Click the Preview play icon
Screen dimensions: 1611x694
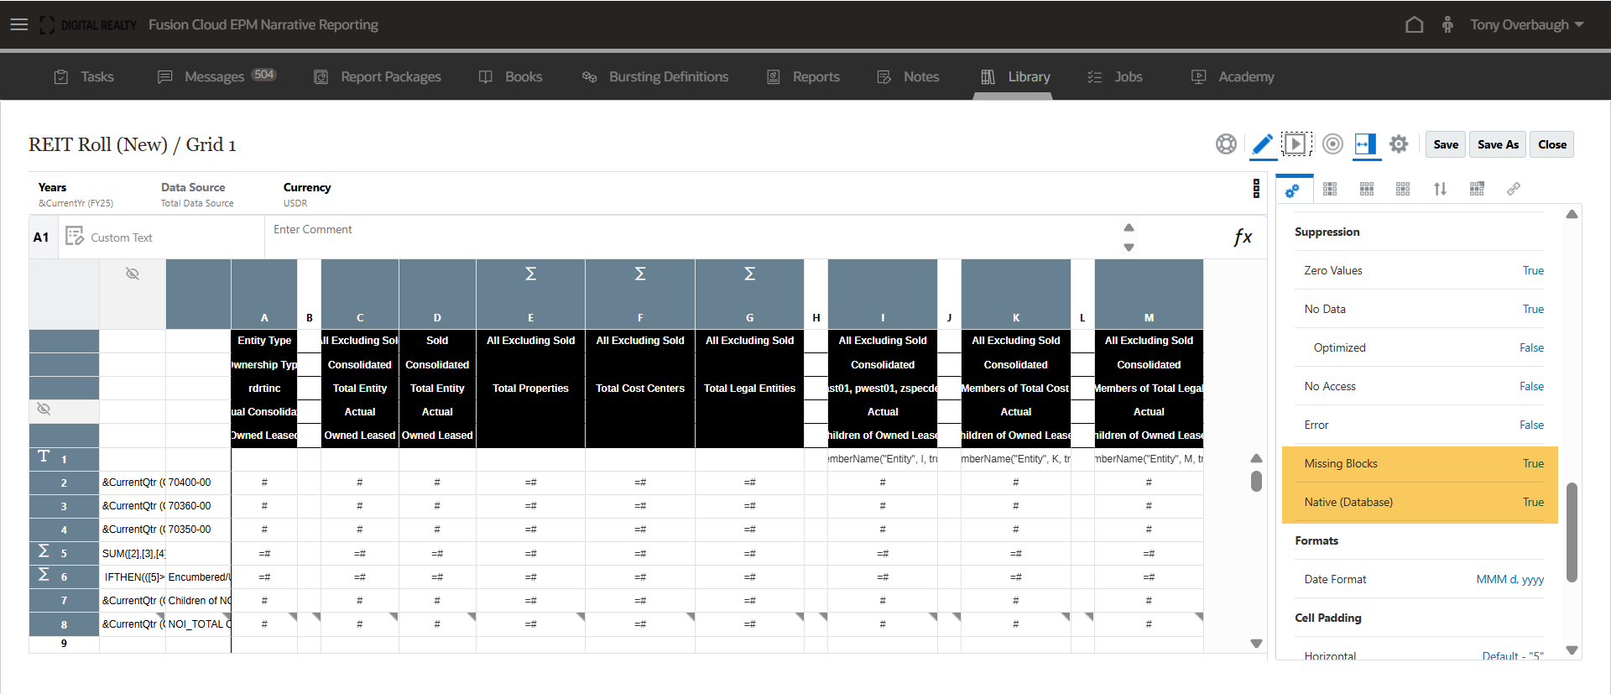pyautogui.click(x=1296, y=144)
